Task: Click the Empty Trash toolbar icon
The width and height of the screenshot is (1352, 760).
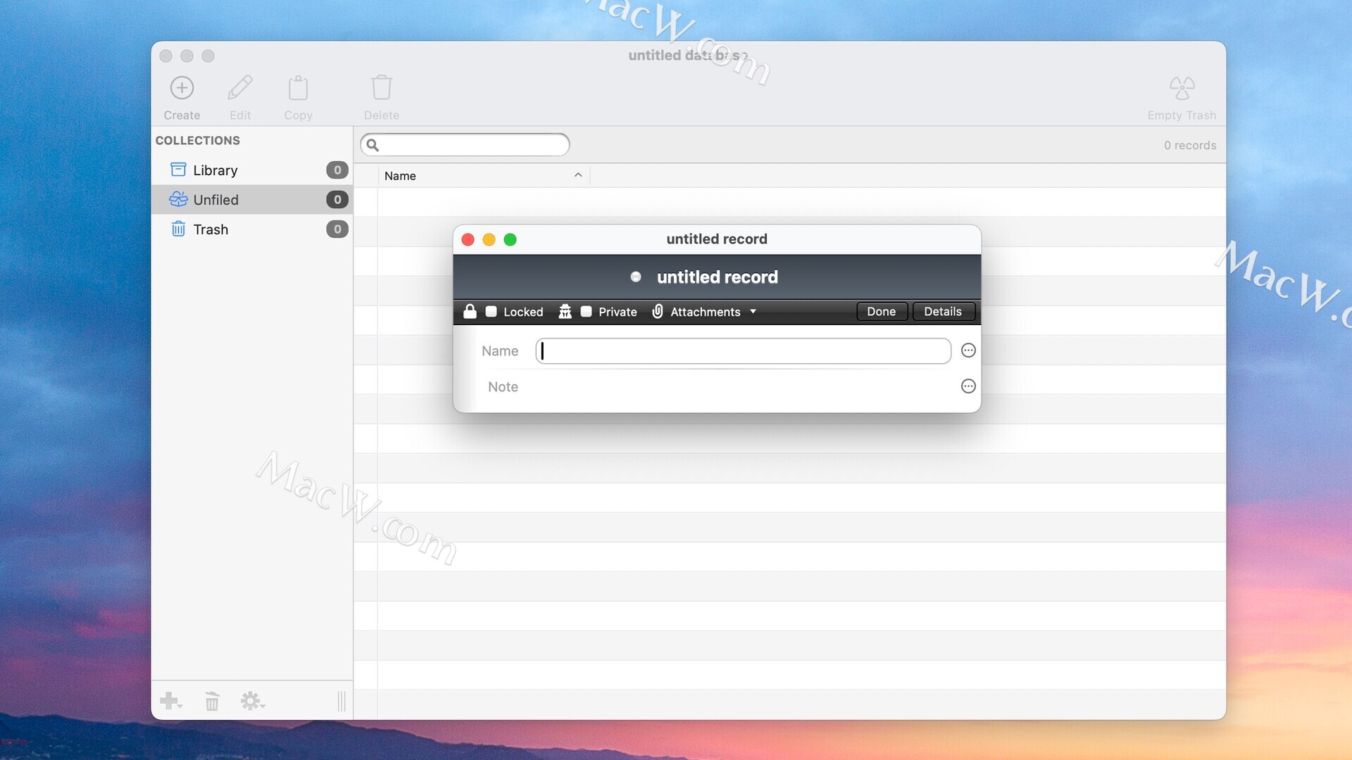Action: [x=1181, y=88]
